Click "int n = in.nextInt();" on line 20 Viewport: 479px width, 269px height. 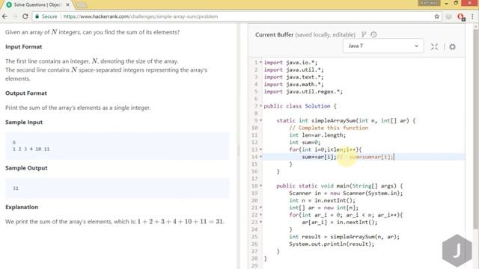click(322, 200)
